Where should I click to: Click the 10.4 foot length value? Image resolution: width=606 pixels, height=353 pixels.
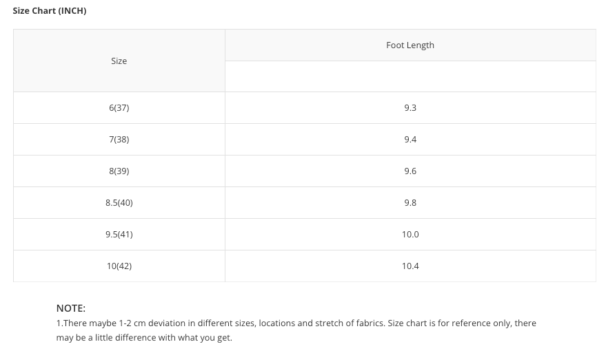(x=410, y=266)
